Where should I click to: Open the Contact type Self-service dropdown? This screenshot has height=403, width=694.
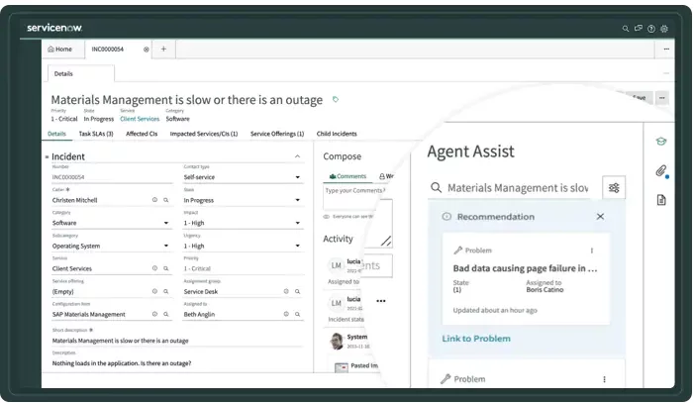[x=243, y=177]
